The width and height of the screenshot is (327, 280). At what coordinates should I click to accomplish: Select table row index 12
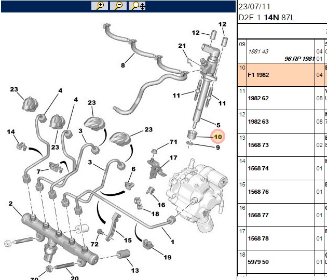(x=242, y=114)
